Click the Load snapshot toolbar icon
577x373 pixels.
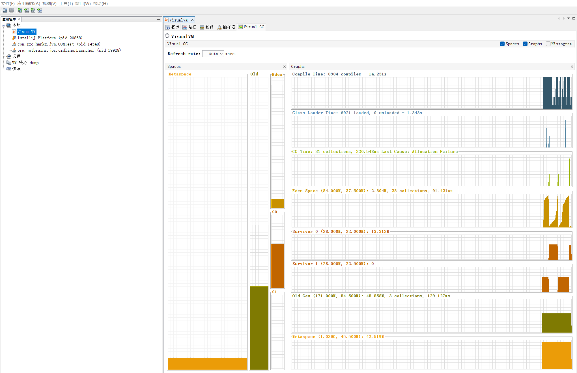pyautogui.click(x=5, y=10)
